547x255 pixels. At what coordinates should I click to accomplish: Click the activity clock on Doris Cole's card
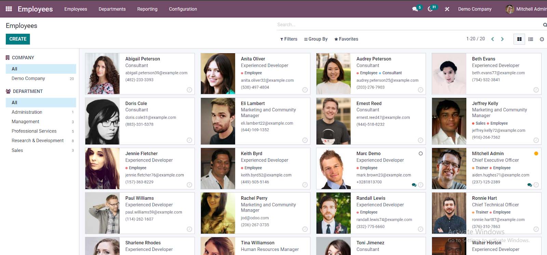click(x=189, y=140)
